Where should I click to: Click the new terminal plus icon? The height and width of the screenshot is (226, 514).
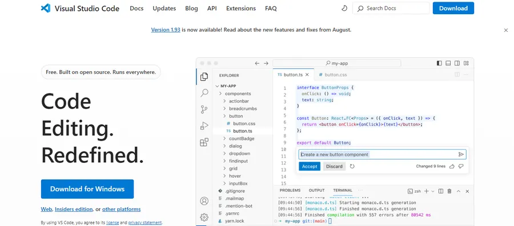click(x=427, y=191)
